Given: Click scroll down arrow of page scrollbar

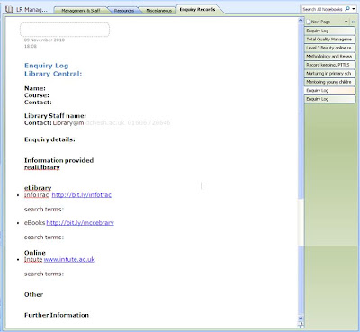Looking at the screenshot, I should pyautogui.click(x=301, y=318).
